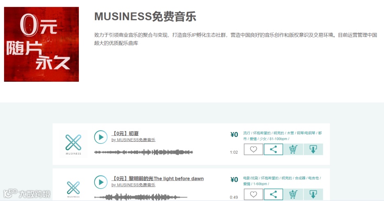384x201 pixels.
Task: Download the 初夏 track
Action: click(x=313, y=149)
